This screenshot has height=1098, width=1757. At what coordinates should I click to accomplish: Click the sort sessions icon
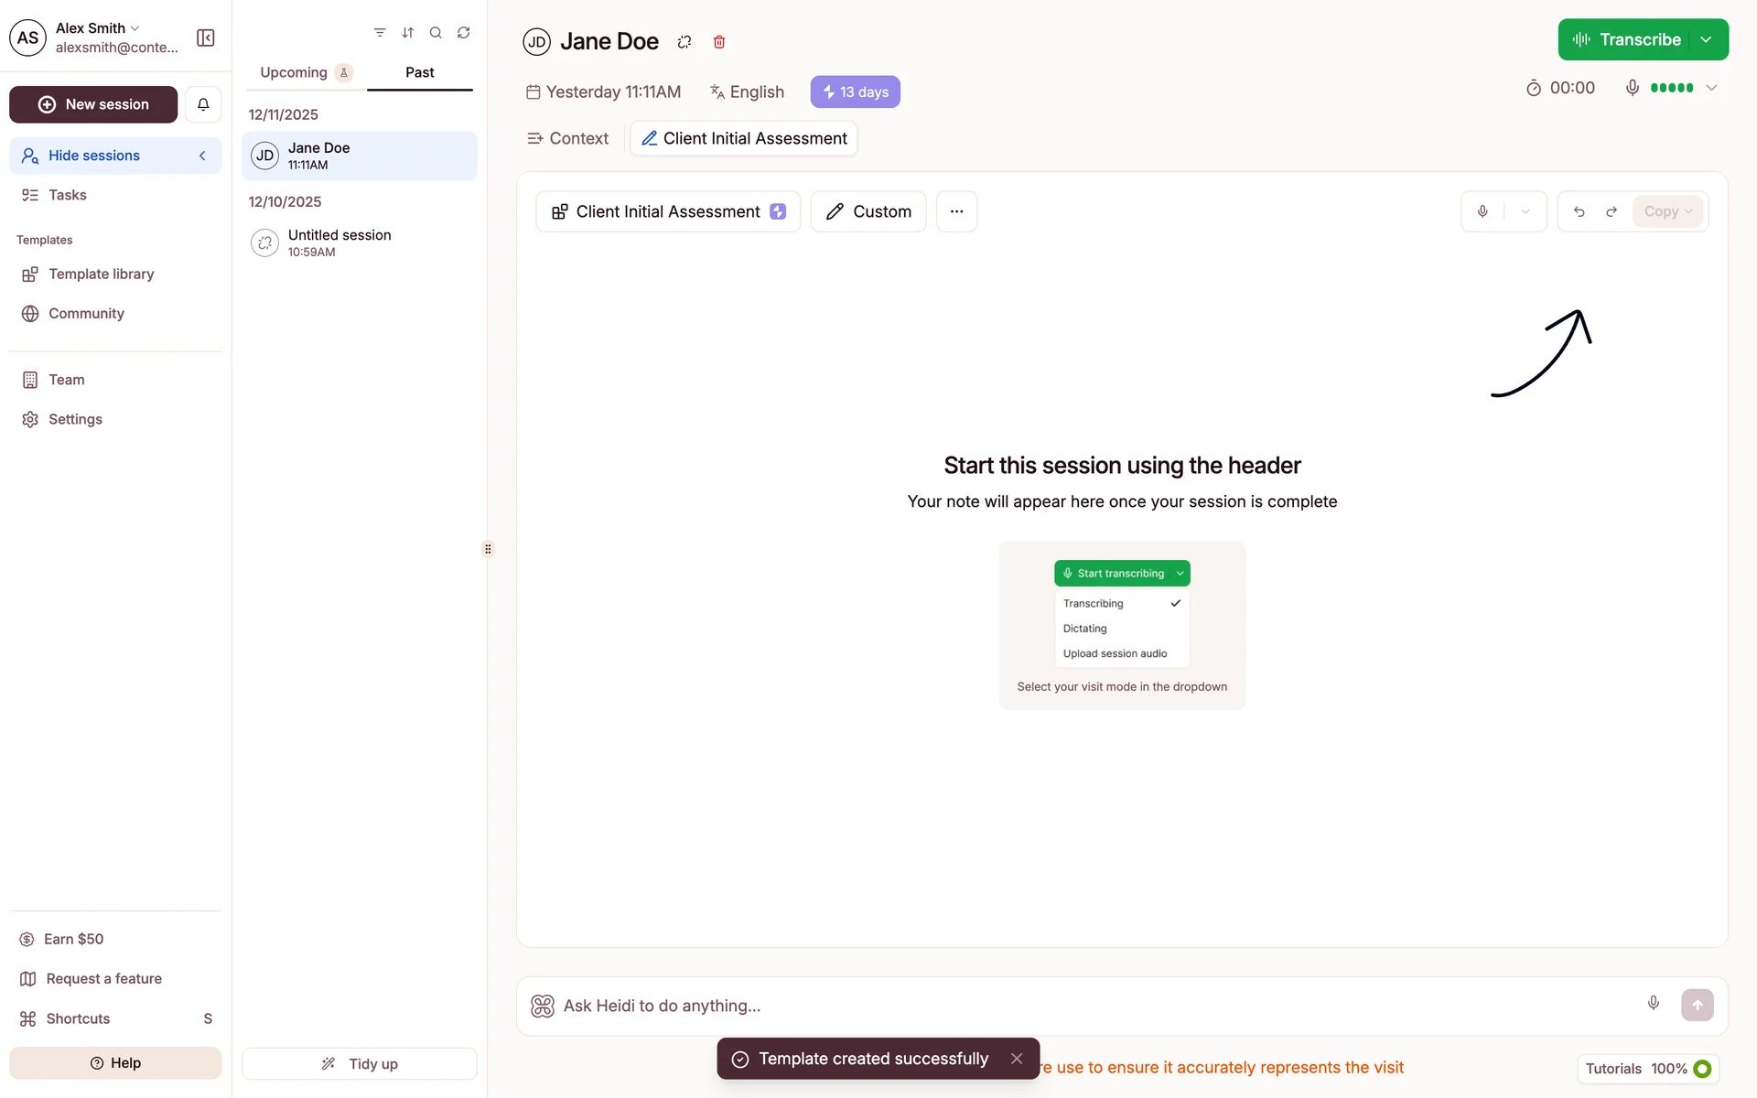(408, 33)
